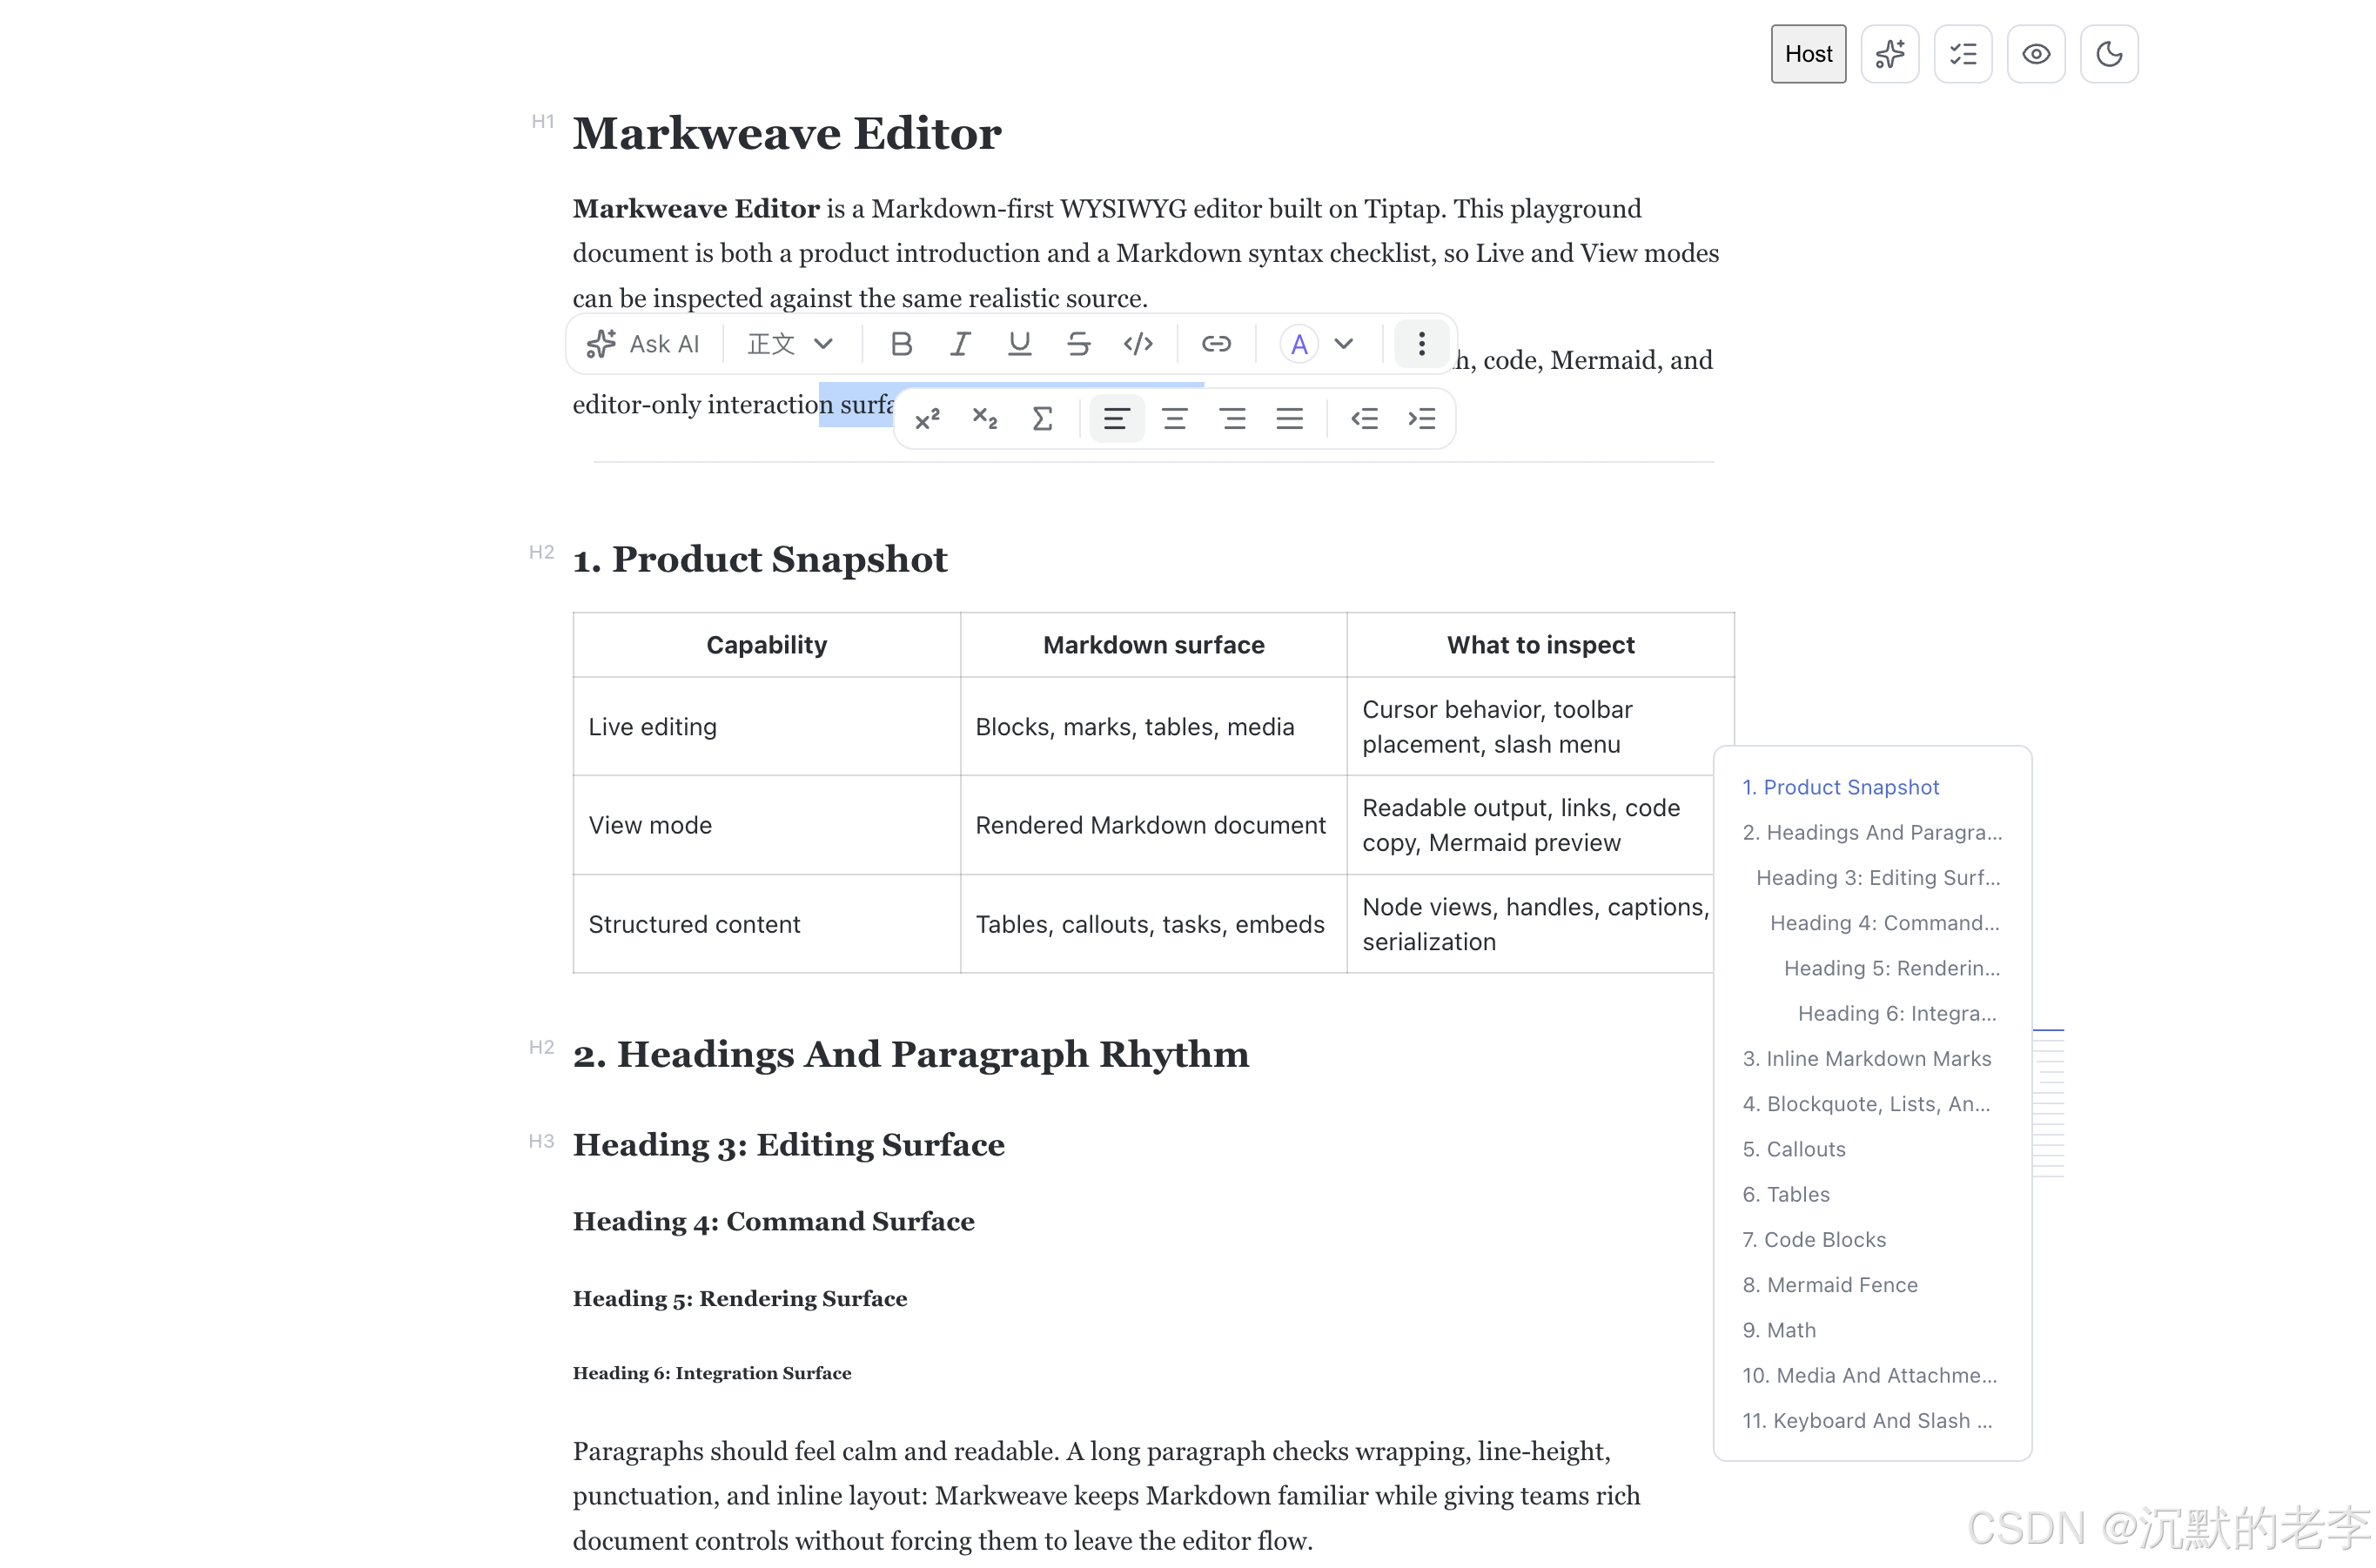Screen dimensions: 2376x1568
Task: Click the Heading 6: Integration Surface heading
Action: click(712, 1373)
